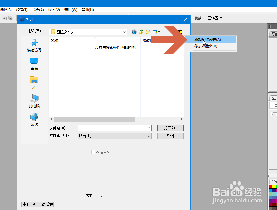Open the 滤镜 menu

tap(21, 10)
